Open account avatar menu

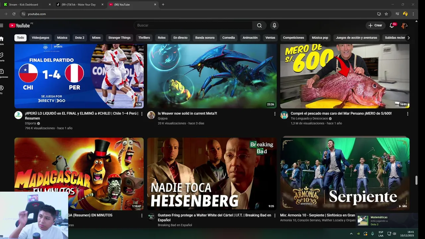click(404, 26)
